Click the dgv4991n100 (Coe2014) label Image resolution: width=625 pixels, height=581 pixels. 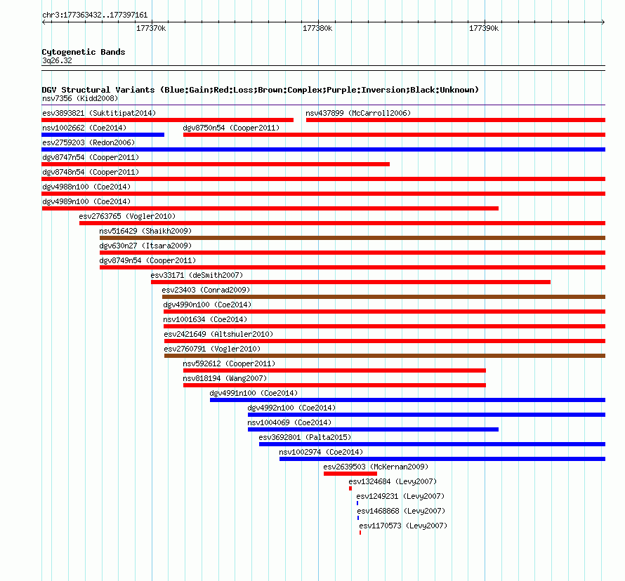point(254,393)
